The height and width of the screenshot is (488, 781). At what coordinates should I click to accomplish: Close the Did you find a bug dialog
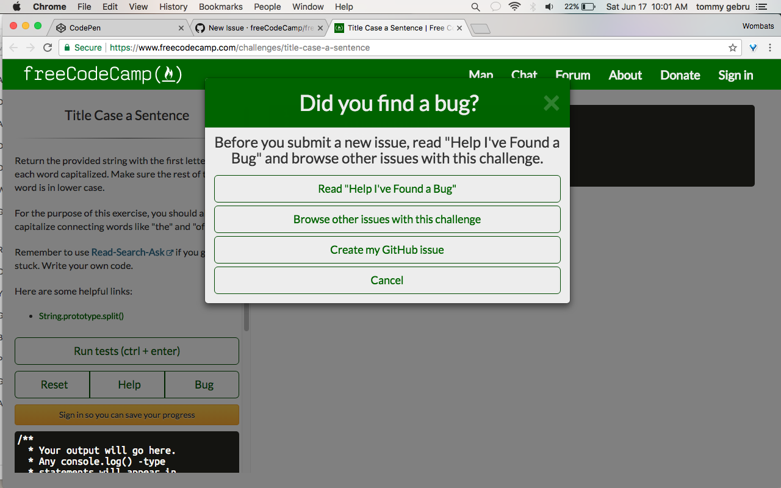[551, 103]
